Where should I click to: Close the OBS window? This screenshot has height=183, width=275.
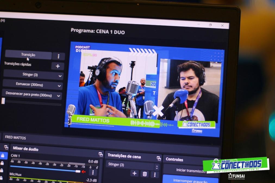222,25
